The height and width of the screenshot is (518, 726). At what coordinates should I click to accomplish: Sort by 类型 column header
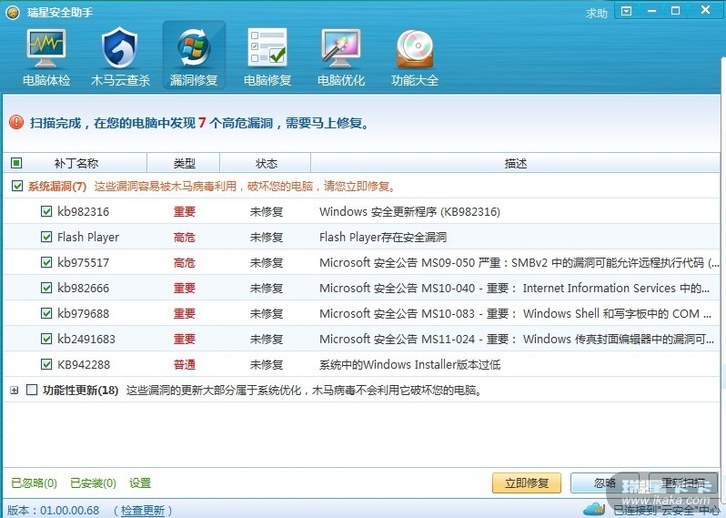click(184, 163)
